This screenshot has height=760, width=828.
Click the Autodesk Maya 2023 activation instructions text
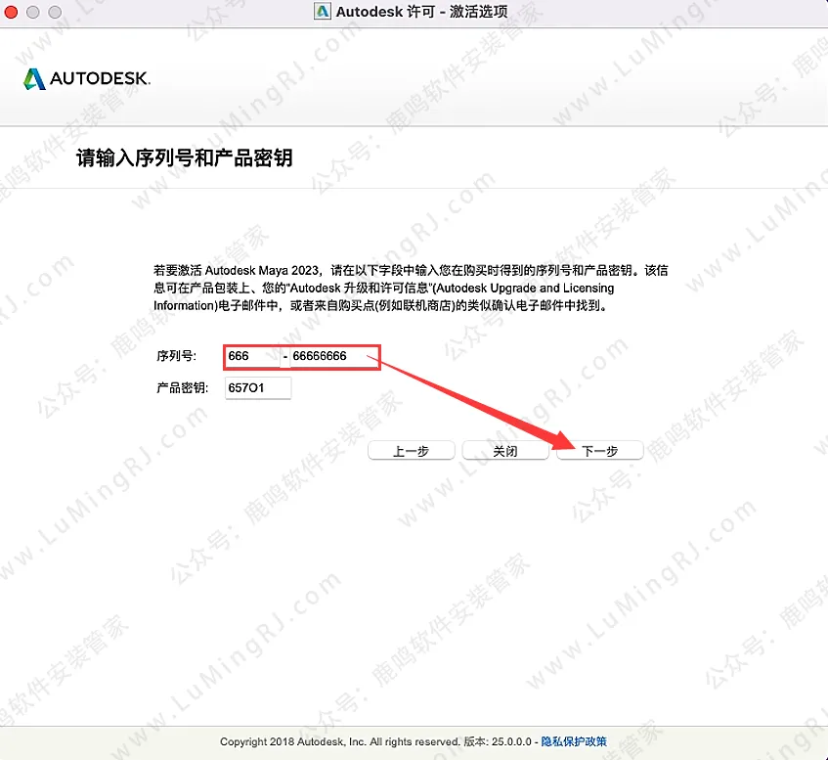coord(411,288)
